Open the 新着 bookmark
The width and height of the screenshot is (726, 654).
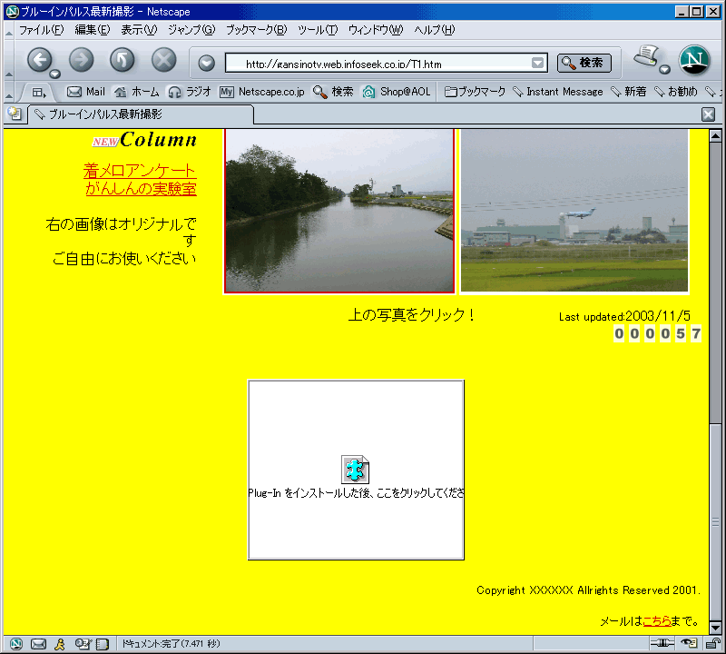tap(628, 92)
